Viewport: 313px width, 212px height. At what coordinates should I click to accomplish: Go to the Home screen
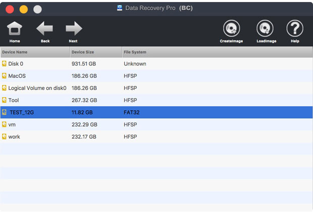pos(15,32)
